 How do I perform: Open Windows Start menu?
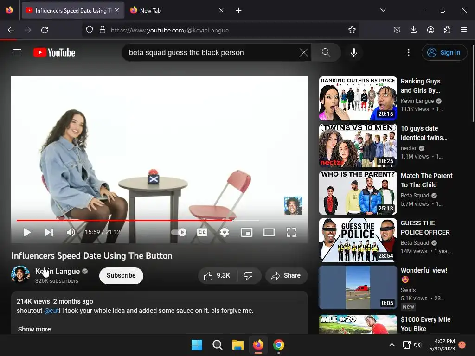tap(197, 345)
